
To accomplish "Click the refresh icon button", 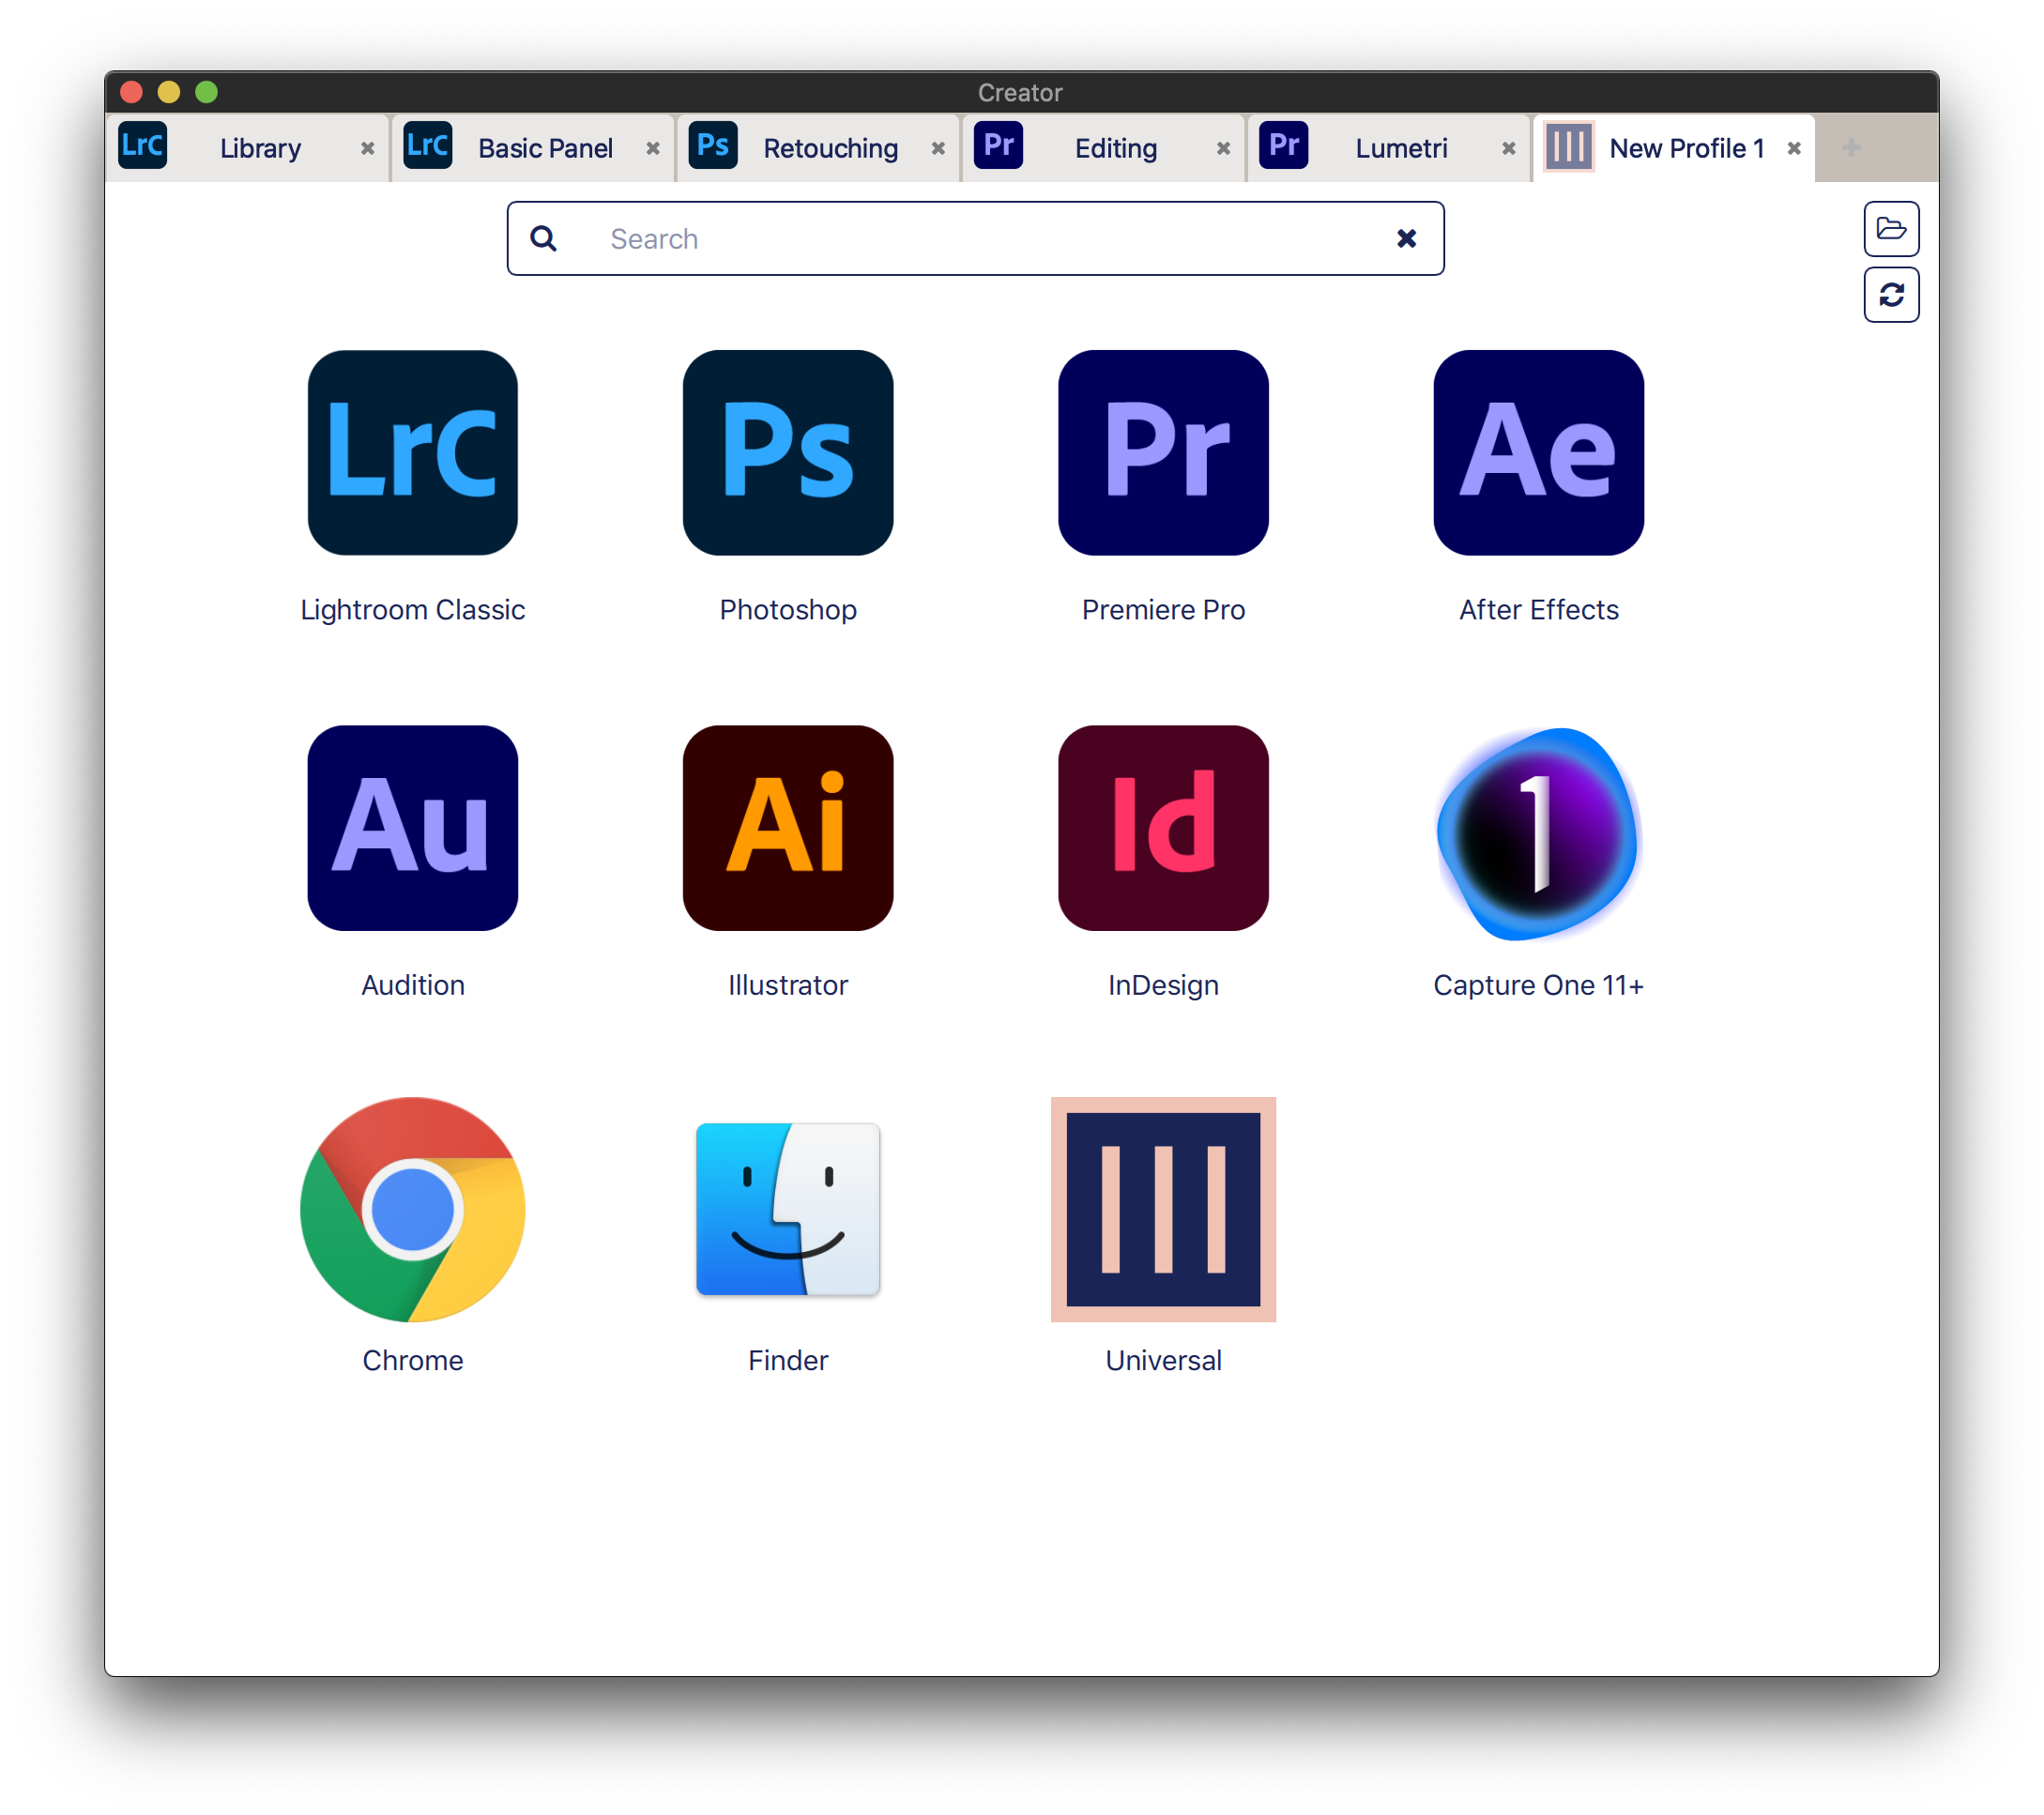I will click(x=1891, y=295).
